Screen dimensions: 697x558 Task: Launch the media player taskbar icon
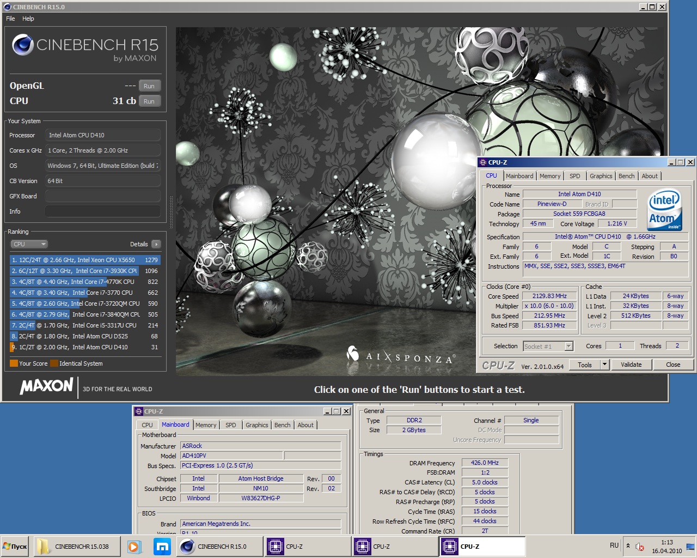[x=134, y=547]
